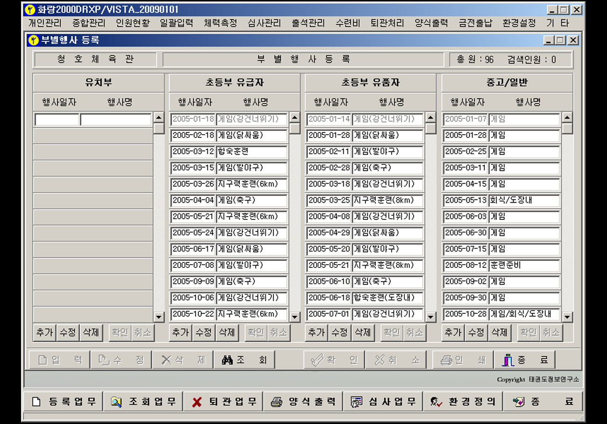
Task: Click 추가 under 초등부 유급자 list
Action: click(x=181, y=333)
